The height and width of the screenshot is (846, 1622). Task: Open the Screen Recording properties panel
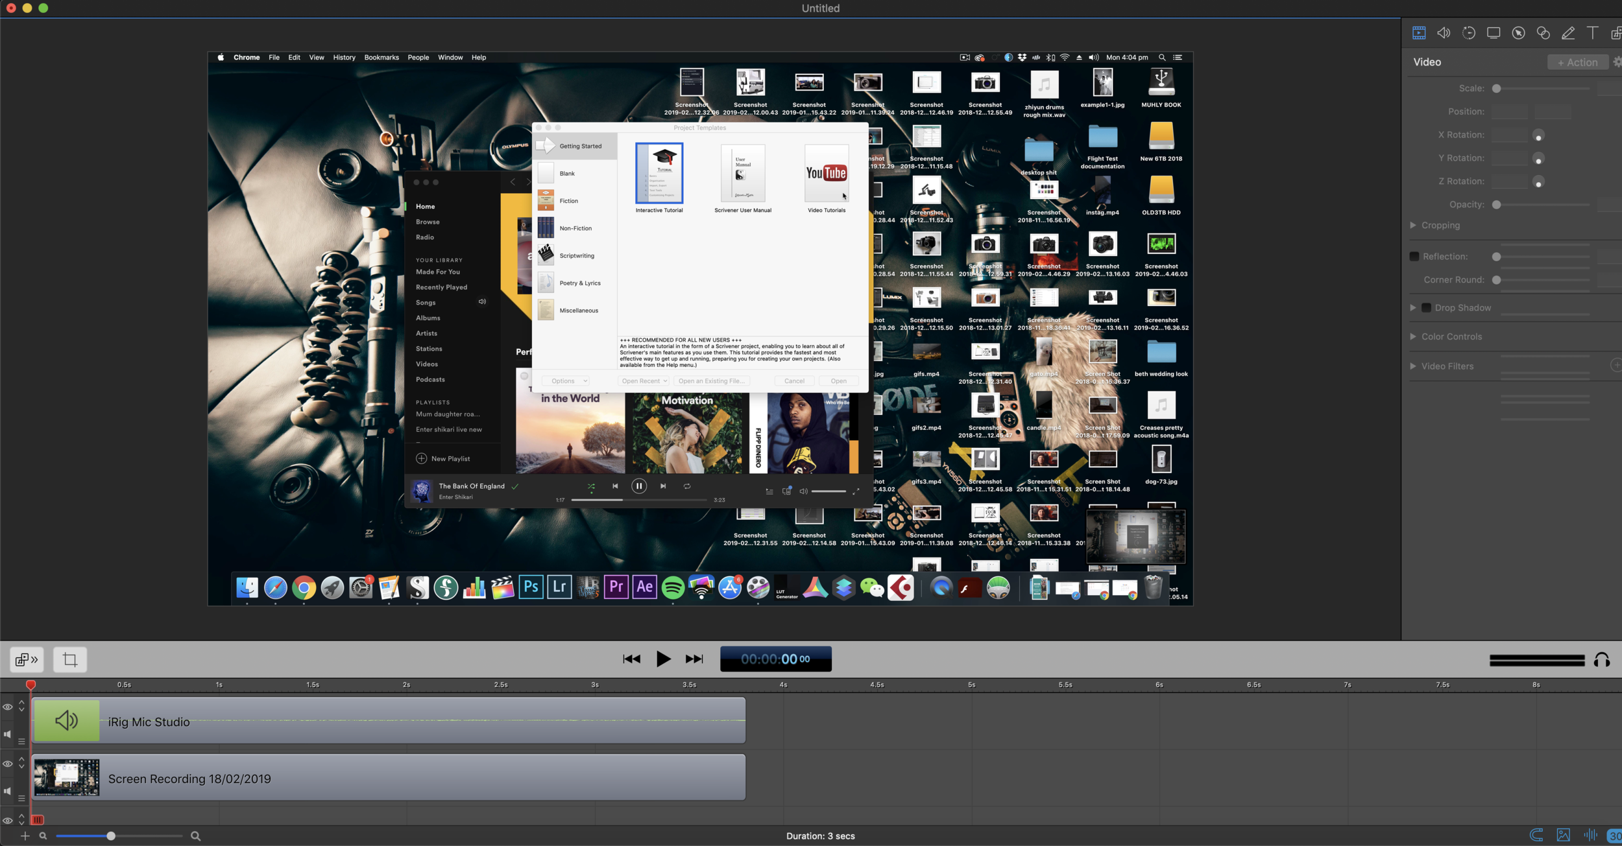pyautogui.click(x=1494, y=32)
